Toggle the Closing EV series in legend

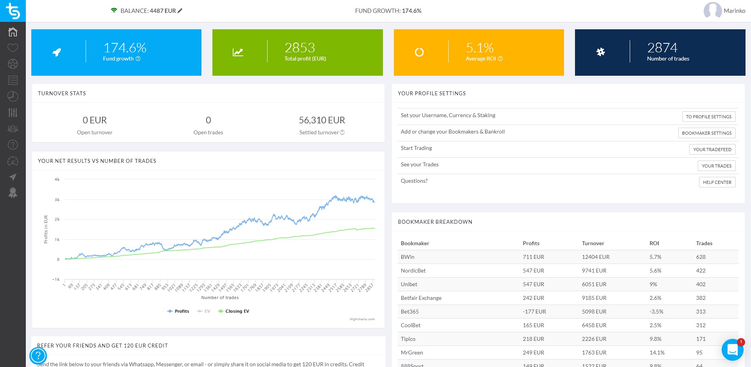coord(234,311)
